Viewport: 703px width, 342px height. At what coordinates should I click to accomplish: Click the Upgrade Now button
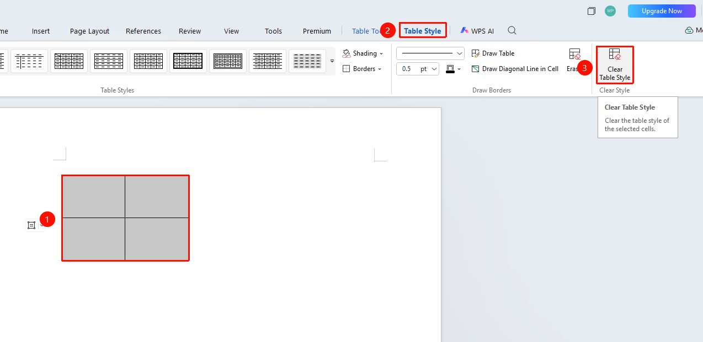662,11
